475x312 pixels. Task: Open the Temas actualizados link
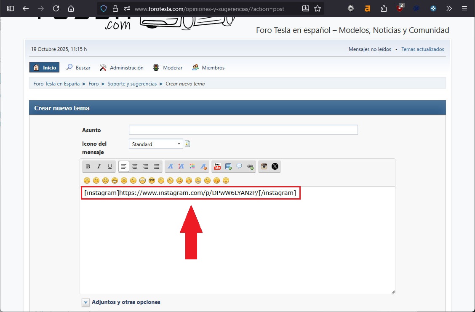pyautogui.click(x=422, y=49)
